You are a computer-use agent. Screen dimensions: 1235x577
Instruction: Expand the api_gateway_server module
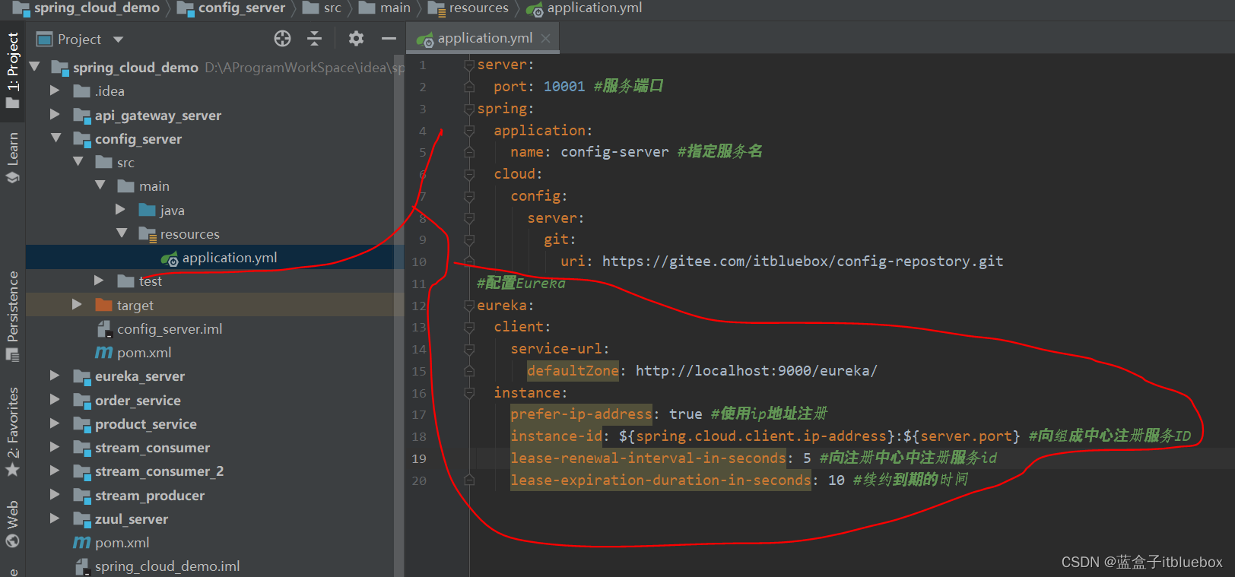click(x=55, y=115)
